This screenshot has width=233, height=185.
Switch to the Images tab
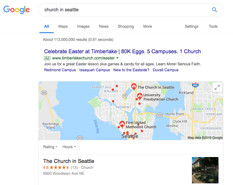83,26
